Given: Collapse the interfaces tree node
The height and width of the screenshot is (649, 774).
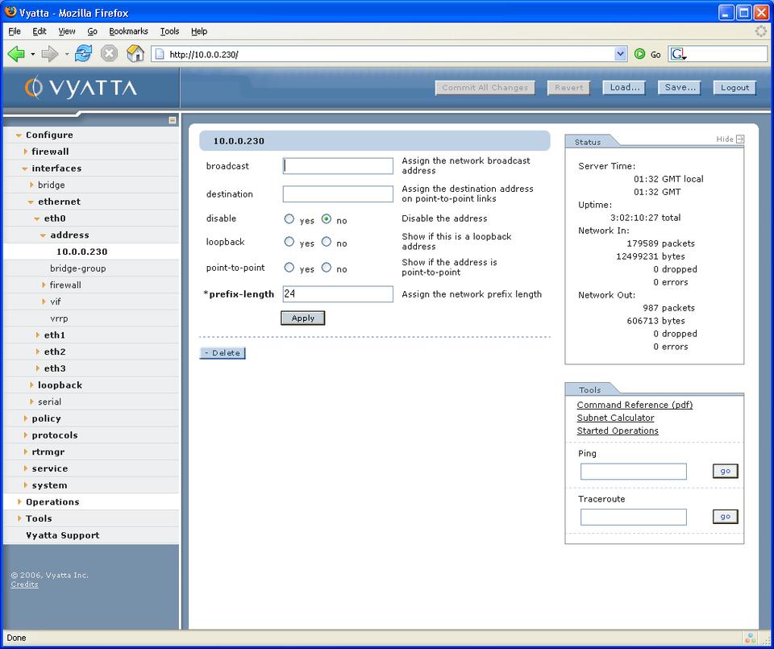Looking at the screenshot, I should (x=25, y=168).
